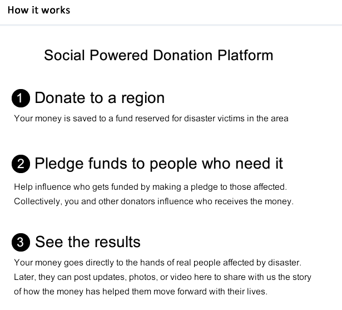
Task: Click the number 1 circle icon
Action: (21, 99)
